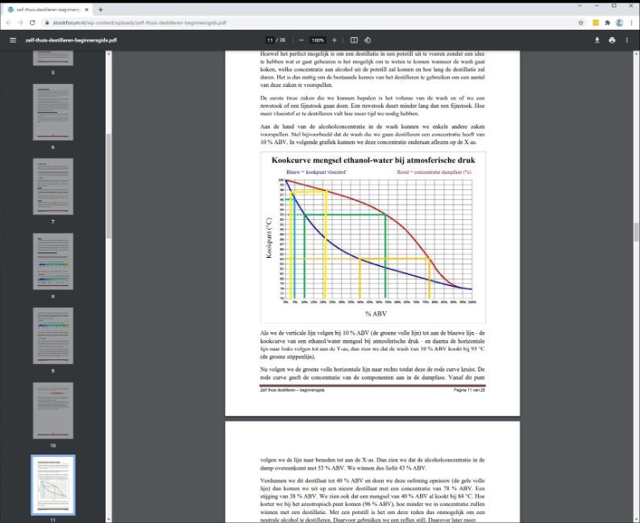640x523 pixels.
Task: Open page 7 thumbnail
Action: [x=53, y=186]
